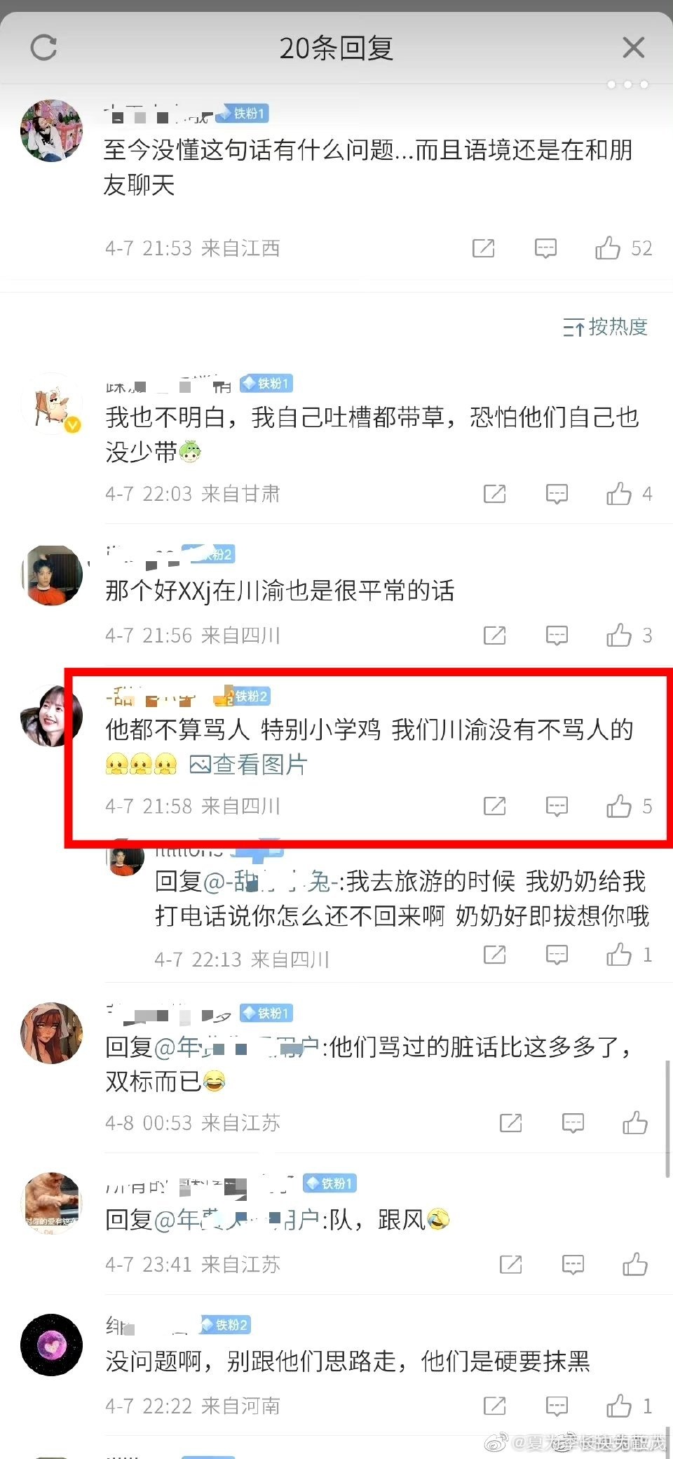
Task: Open the avatar of the top commenter
Action: [x=52, y=130]
